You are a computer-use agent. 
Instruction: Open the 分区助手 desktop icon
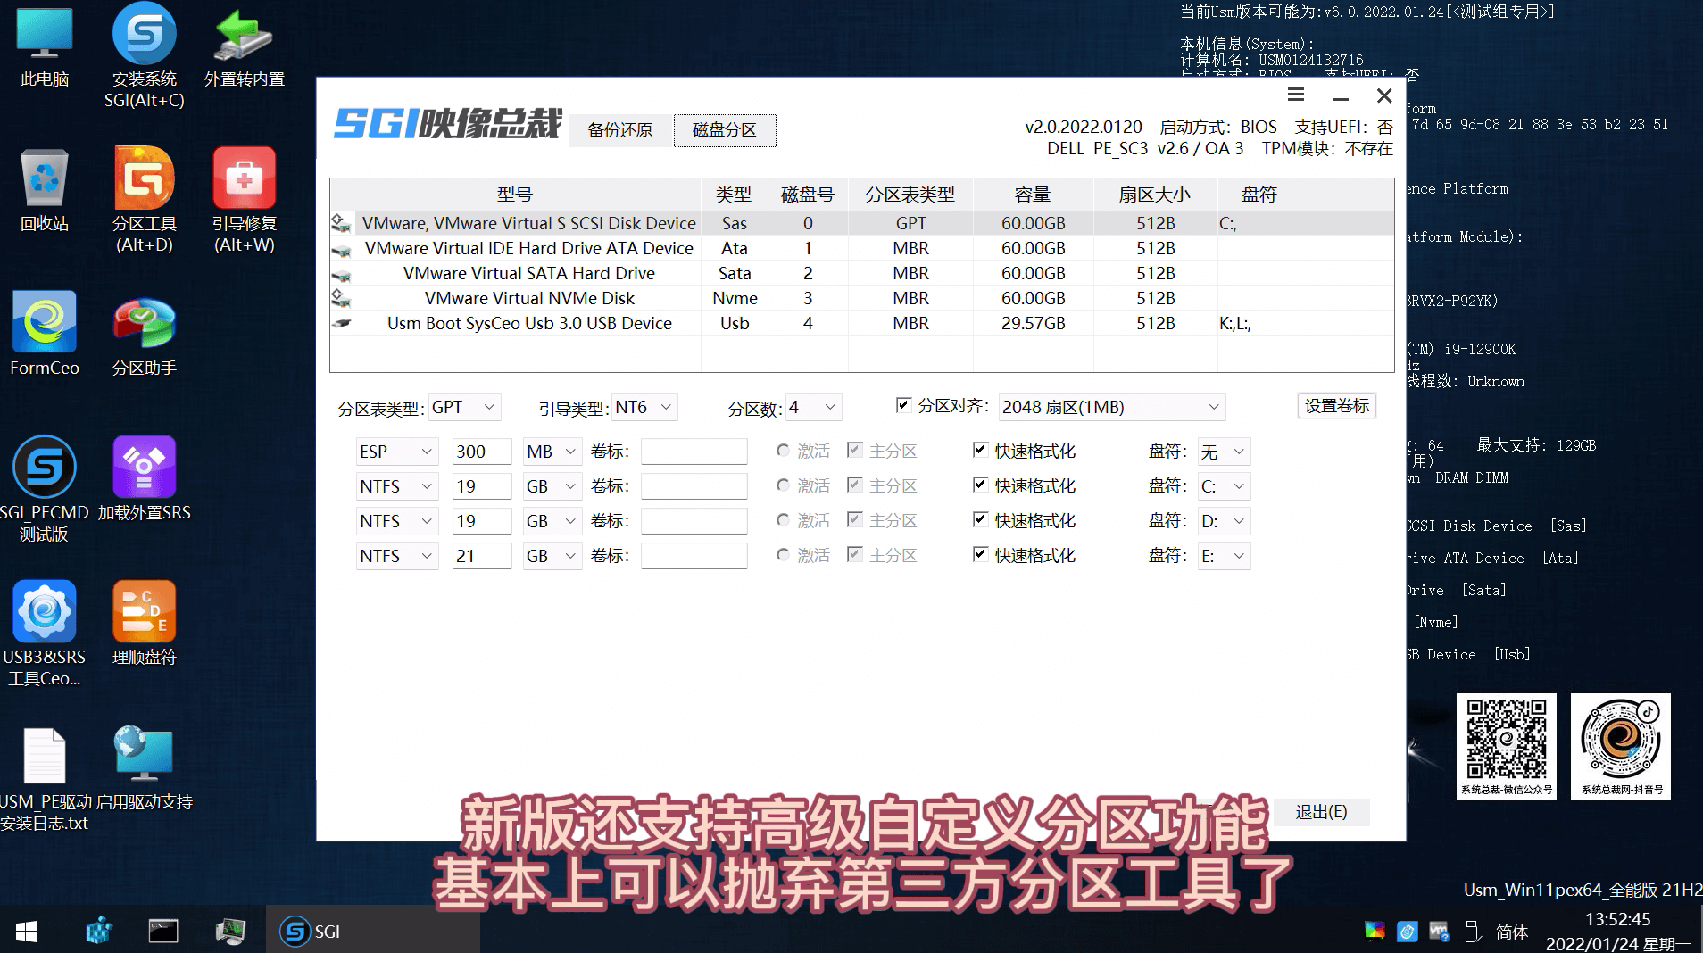145,336
